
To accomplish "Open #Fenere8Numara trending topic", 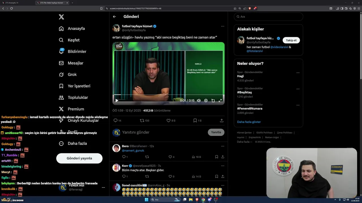I will pyautogui.click(x=250, y=109).
